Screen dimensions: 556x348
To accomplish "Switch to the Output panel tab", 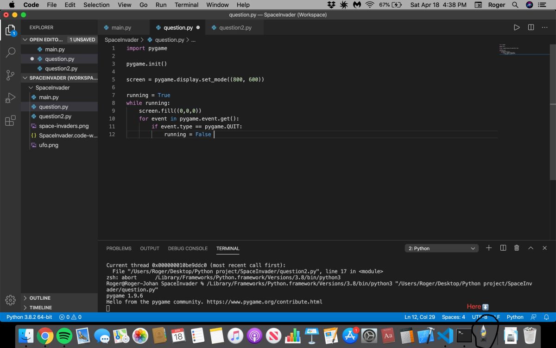I will point(150,248).
